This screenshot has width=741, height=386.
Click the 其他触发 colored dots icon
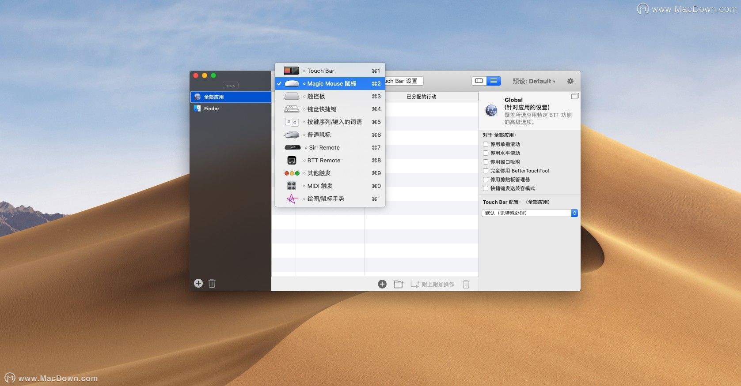pos(292,173)
